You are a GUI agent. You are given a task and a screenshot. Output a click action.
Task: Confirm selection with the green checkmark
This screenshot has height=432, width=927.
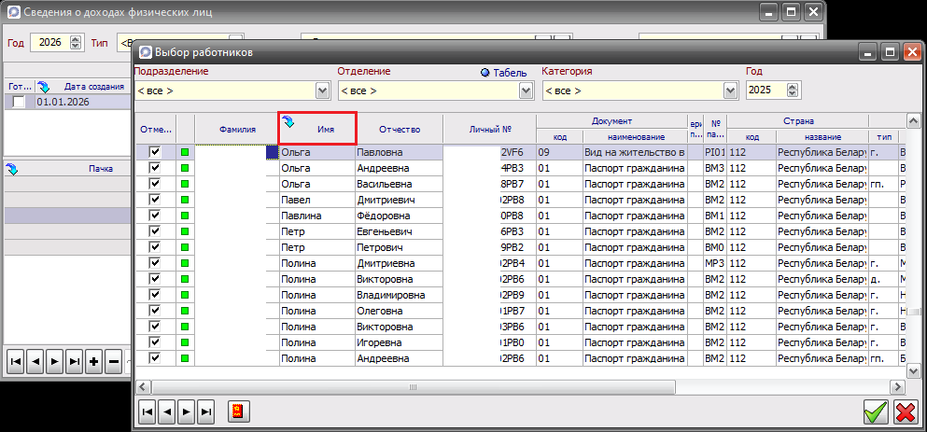(876, 411)
